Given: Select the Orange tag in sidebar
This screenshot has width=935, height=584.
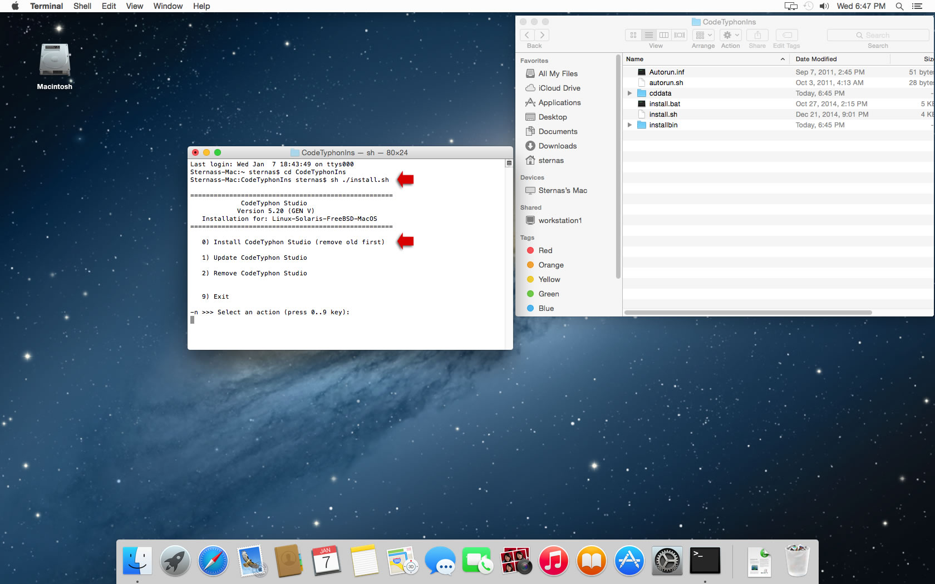Looking at the screenshot, I should pos(551,265).
